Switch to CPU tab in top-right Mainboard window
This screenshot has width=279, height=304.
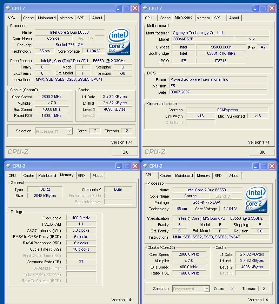coord(149,18)
